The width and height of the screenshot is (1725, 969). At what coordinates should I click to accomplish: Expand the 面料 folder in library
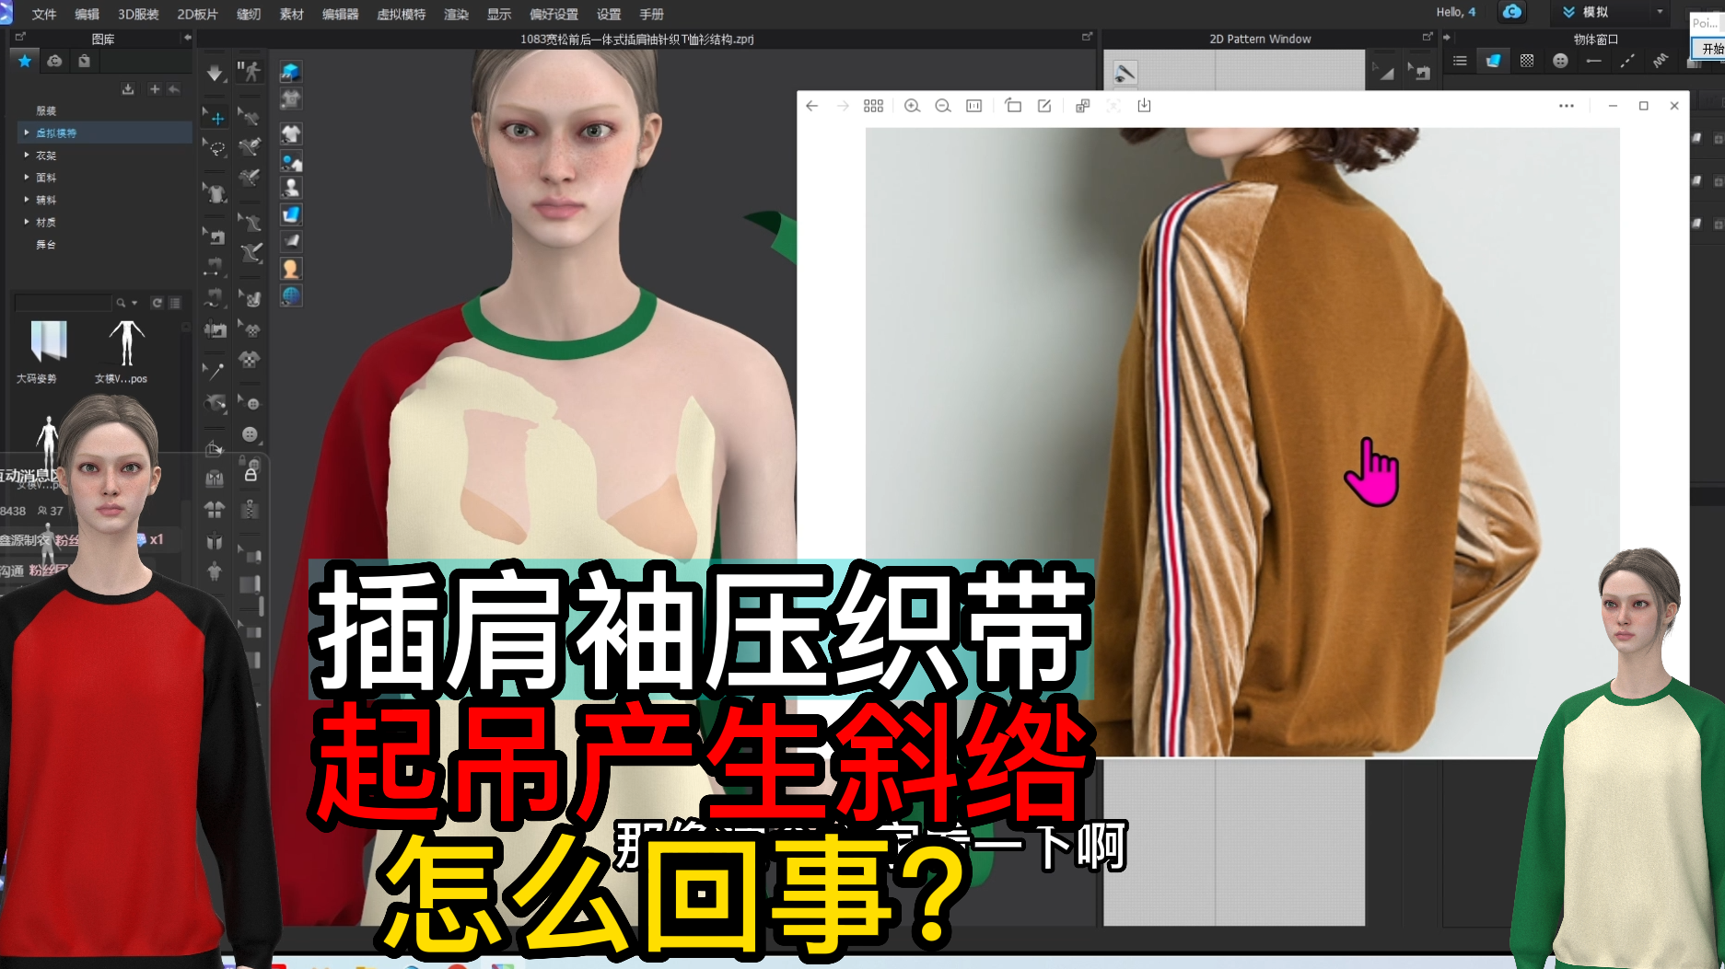point(27,177)
